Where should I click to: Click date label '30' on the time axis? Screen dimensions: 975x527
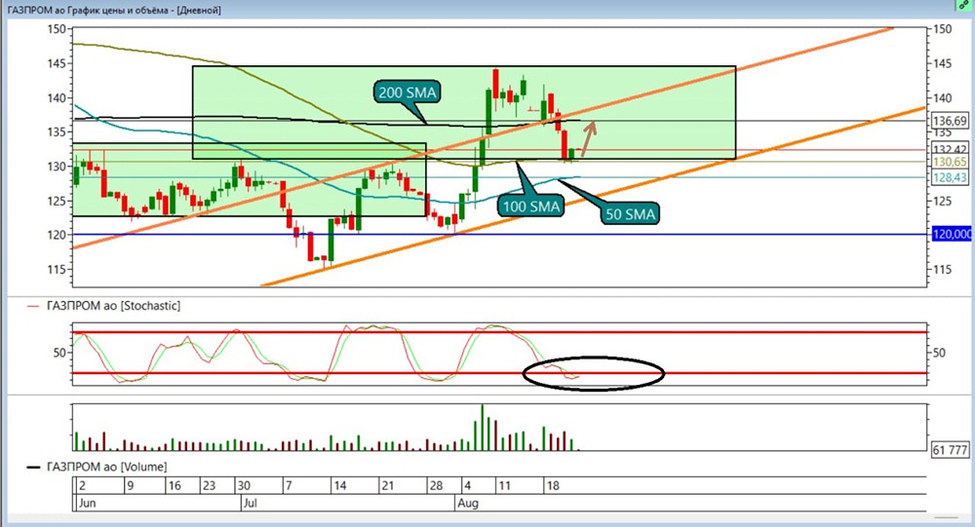pos(244,486)
